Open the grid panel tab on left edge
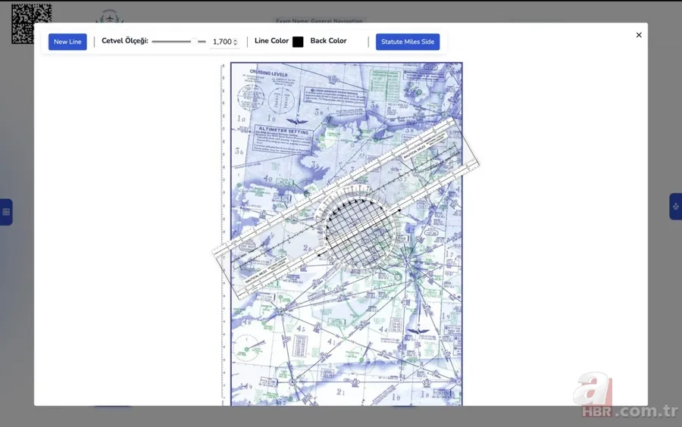Viewport: 682px width, 427px height. [6, 212]
